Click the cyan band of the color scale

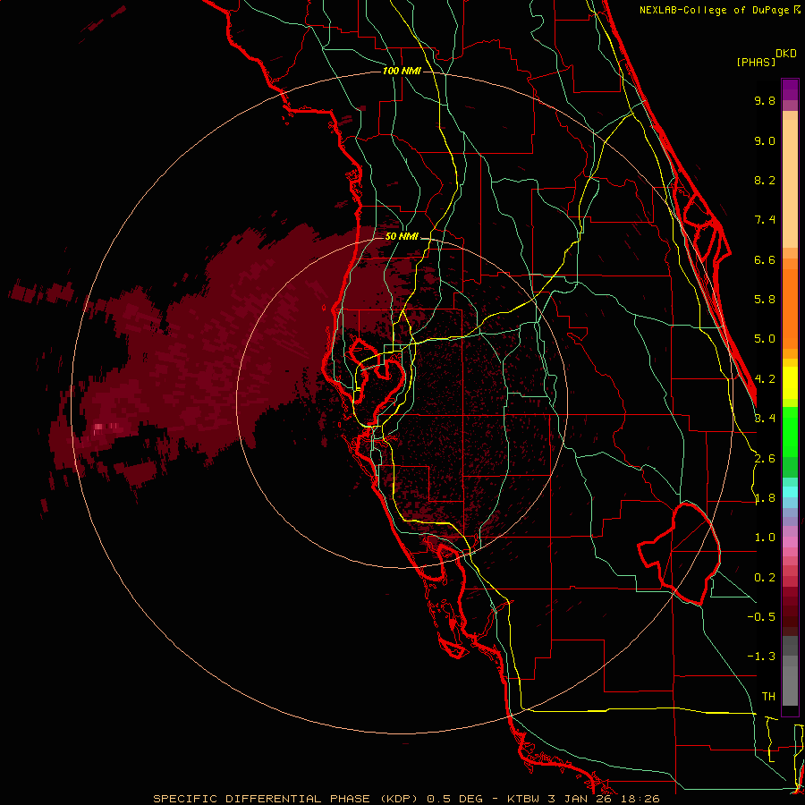point(790,492)
